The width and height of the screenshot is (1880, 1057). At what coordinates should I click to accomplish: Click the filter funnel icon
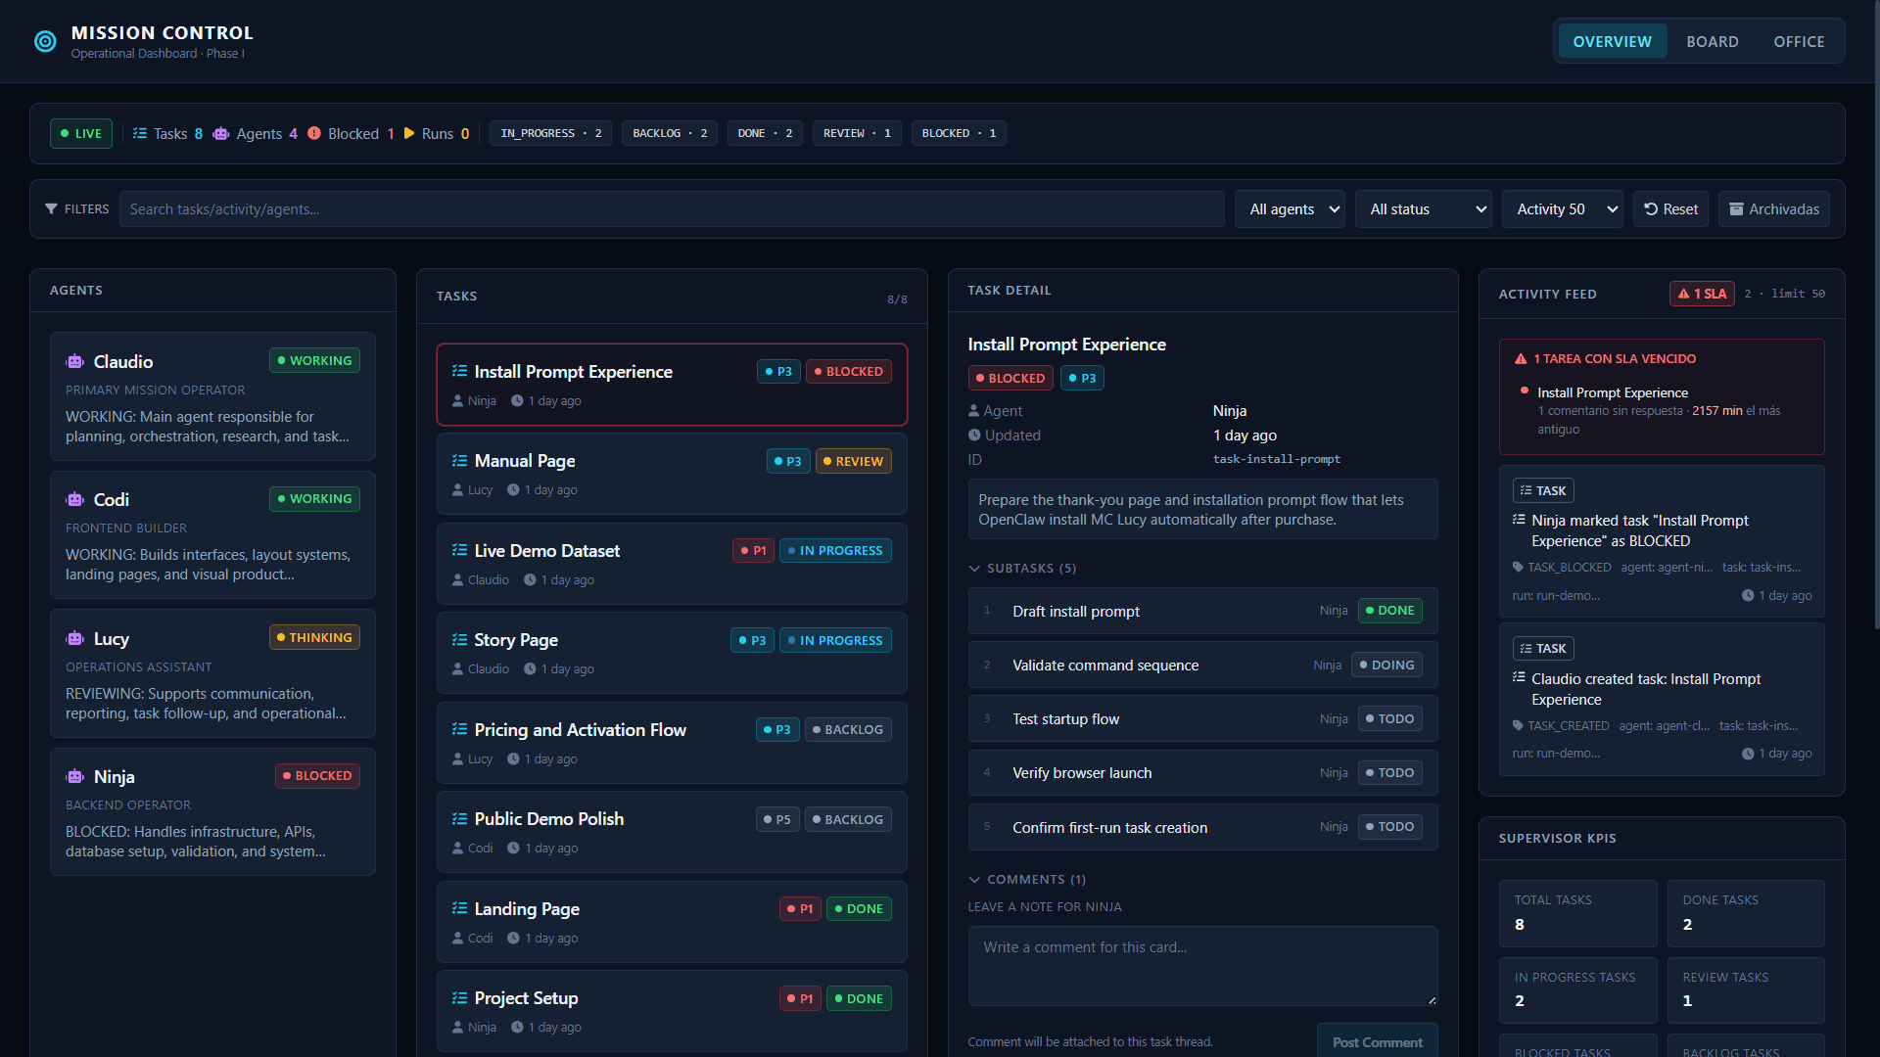[x=51, y=209]
